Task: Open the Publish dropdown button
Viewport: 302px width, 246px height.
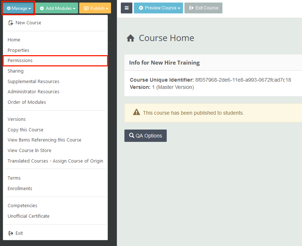Action: [x=95, y=8]
